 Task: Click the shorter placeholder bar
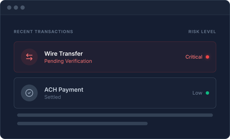click(82, 123)
